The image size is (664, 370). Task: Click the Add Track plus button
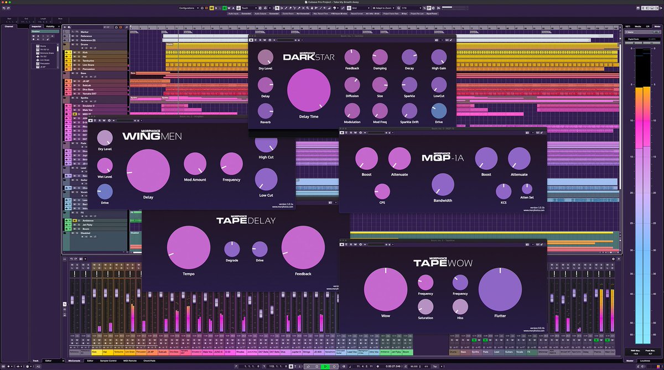pos(65,27)
